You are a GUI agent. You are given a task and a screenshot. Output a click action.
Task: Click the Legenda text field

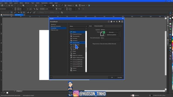tap(110, 30)
